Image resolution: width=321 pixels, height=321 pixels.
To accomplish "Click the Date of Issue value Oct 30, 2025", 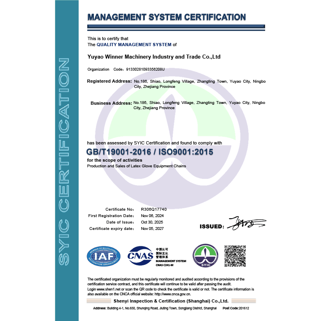I will click(152, 222).
